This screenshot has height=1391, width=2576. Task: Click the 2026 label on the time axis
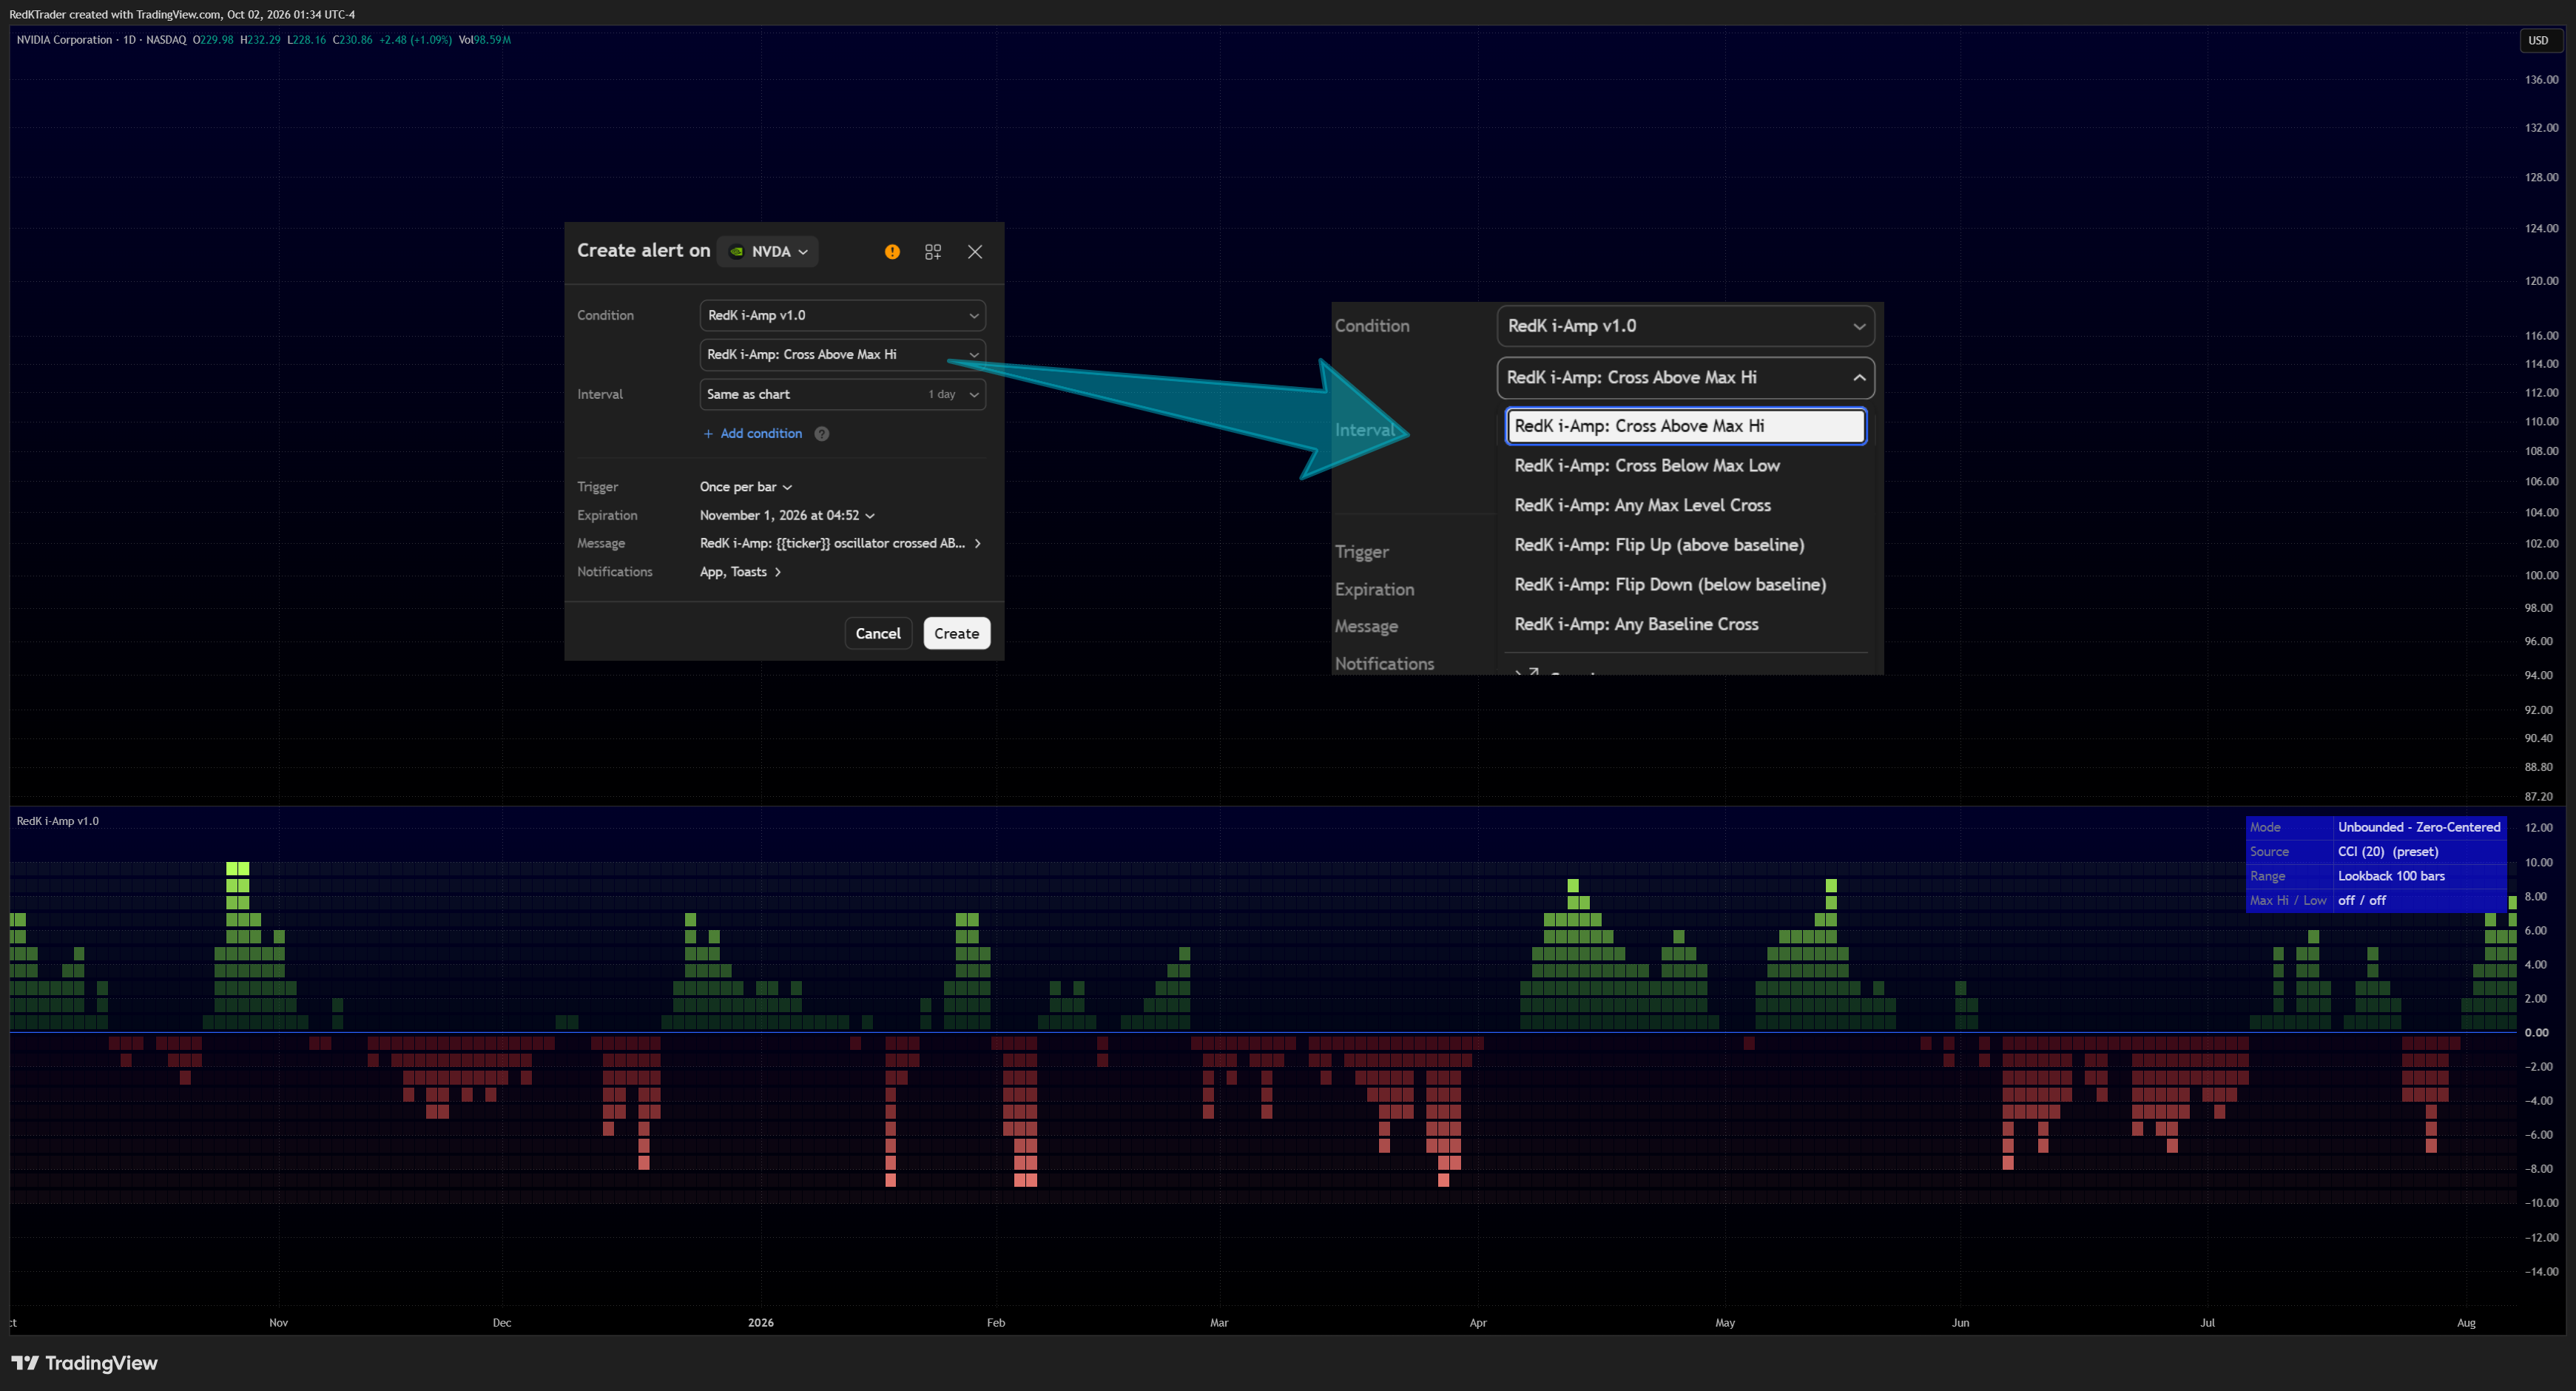[760, 1322]
